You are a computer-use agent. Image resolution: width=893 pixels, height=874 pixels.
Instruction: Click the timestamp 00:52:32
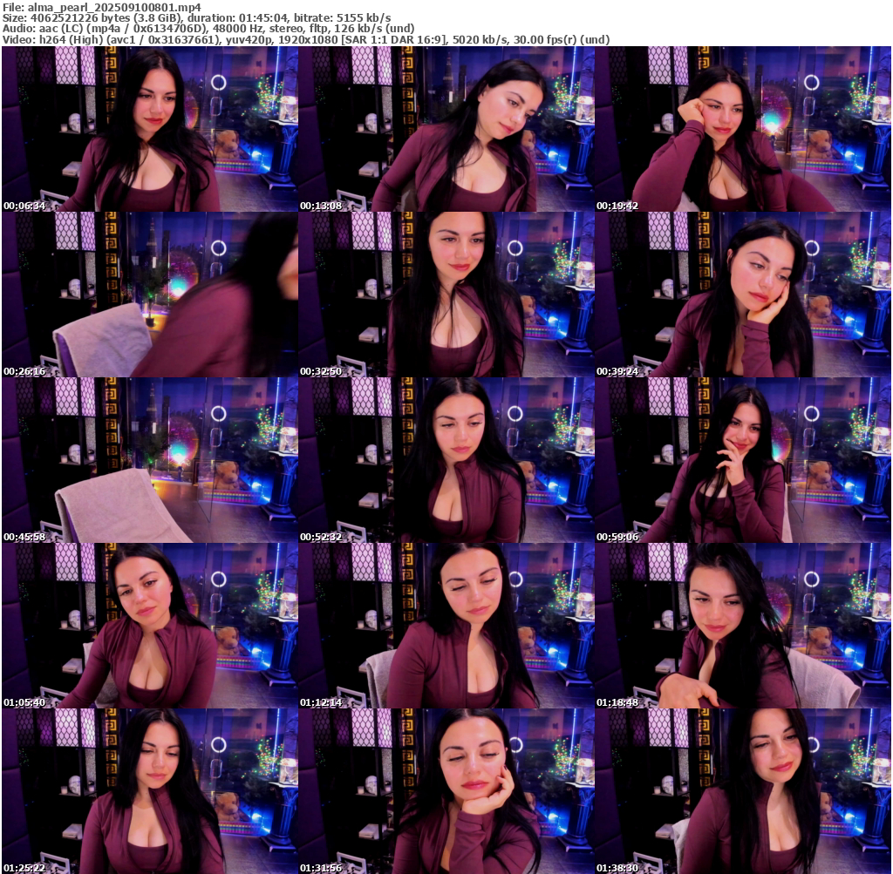(x=321, y=537)
